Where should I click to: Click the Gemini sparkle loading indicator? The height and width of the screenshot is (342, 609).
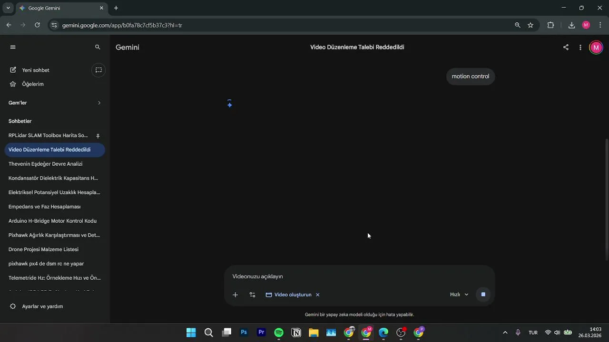tap(229, 104)
